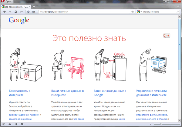Toggle the panels icon in the status bar
Viewport: 182px width, 127px height.
click(4, 124)
